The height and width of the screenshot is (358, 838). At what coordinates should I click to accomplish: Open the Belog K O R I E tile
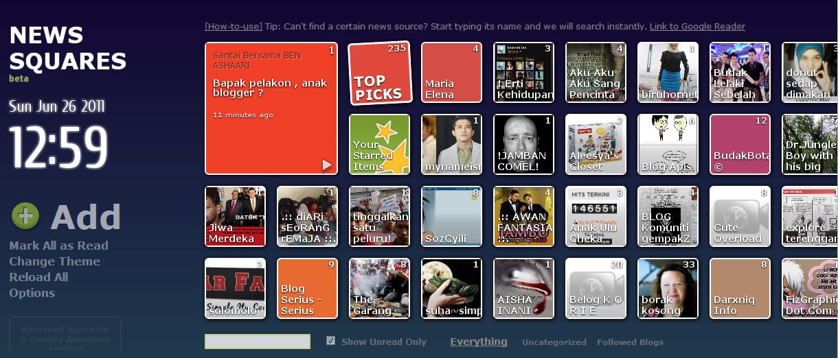point(596,289)
